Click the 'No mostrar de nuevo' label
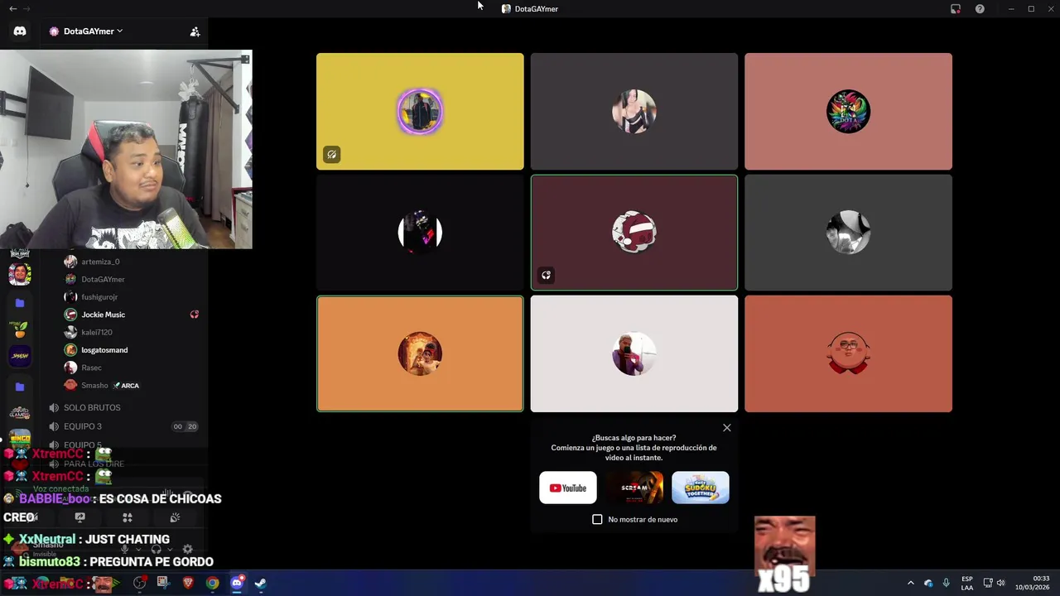 (x=643, y=519)
